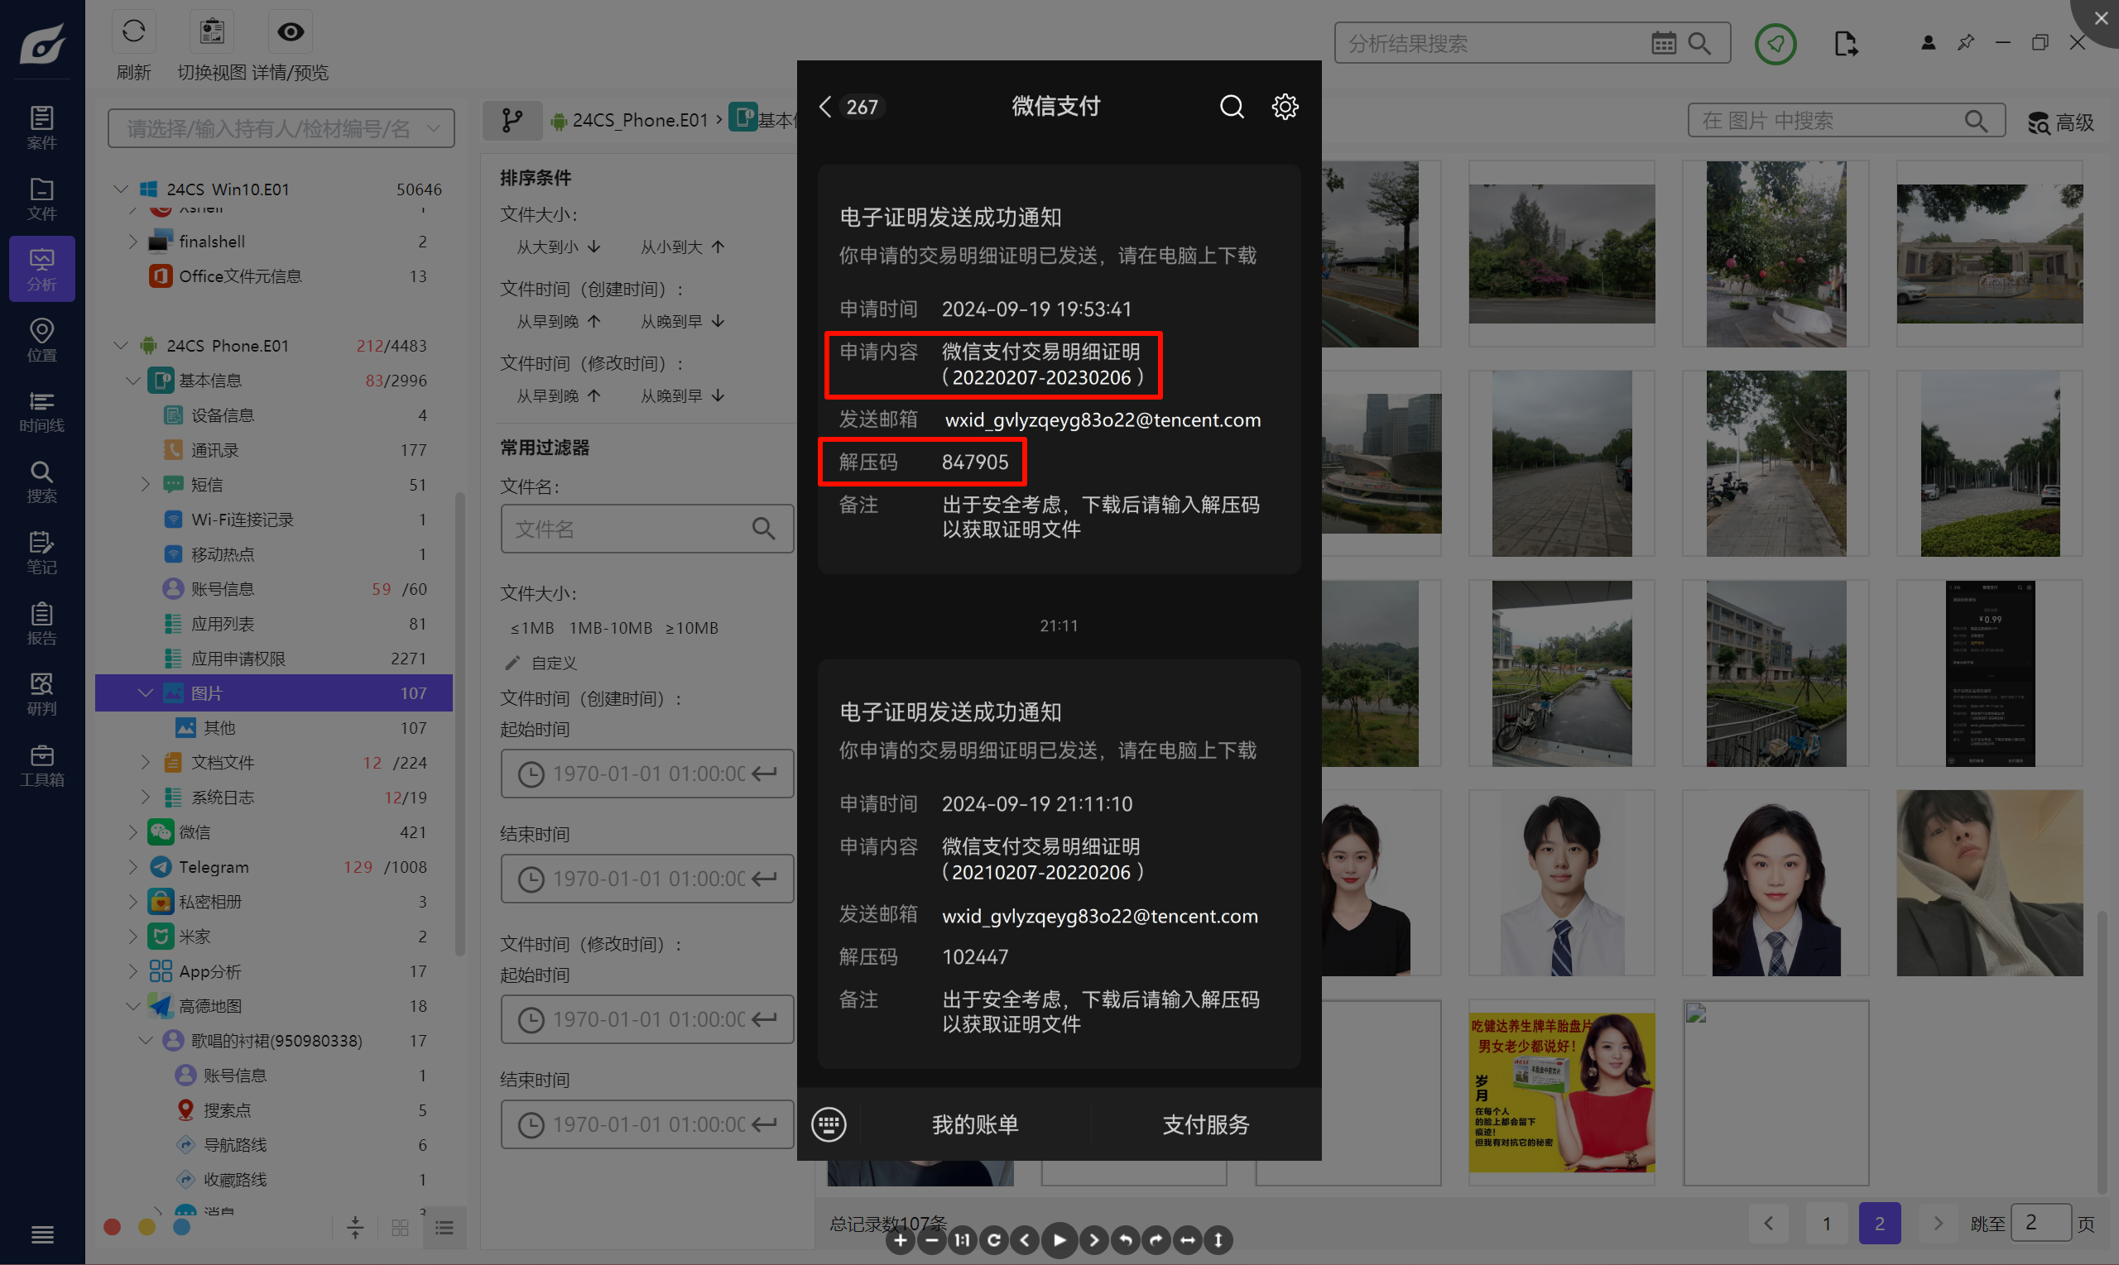Open the 报告 report sidebar section
The width and height of the screenshot is (2119, 1265).
click(x=41, y=623)
